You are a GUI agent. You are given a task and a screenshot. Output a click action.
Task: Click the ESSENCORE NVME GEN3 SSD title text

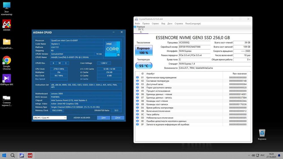193,38
